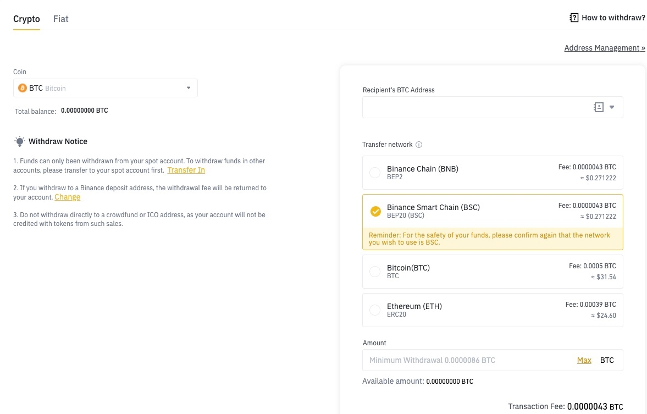
Task: Choose the Bitcoin(BTC) network radio button
Action: coord(375,272)
